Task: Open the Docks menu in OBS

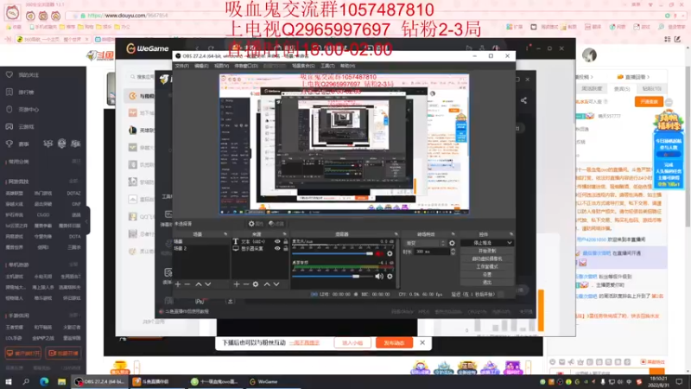Action: coord(246,66)
